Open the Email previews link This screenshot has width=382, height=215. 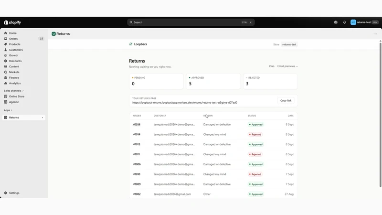coord(287,66)
